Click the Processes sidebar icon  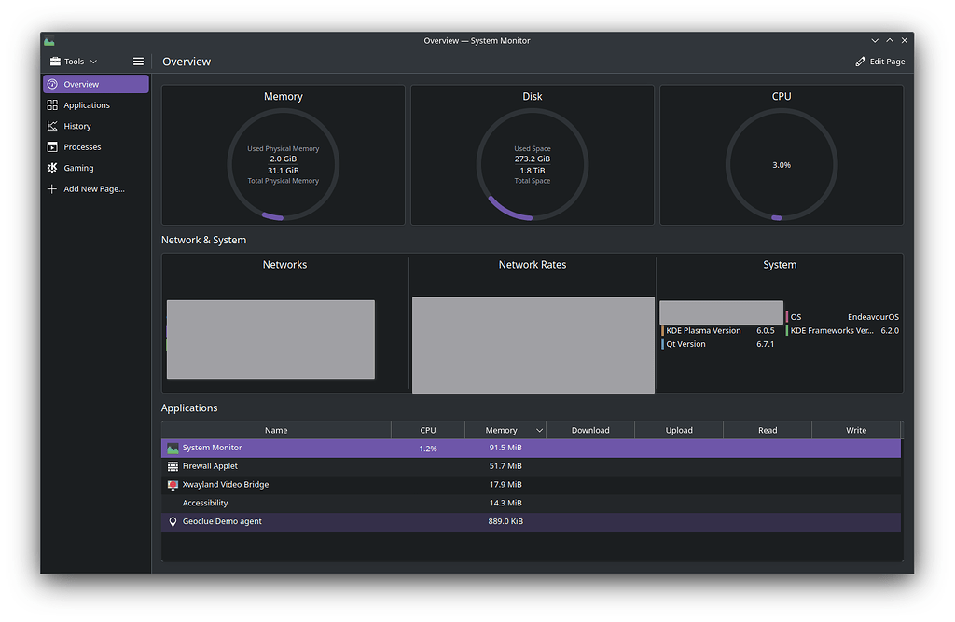[53, 146]
